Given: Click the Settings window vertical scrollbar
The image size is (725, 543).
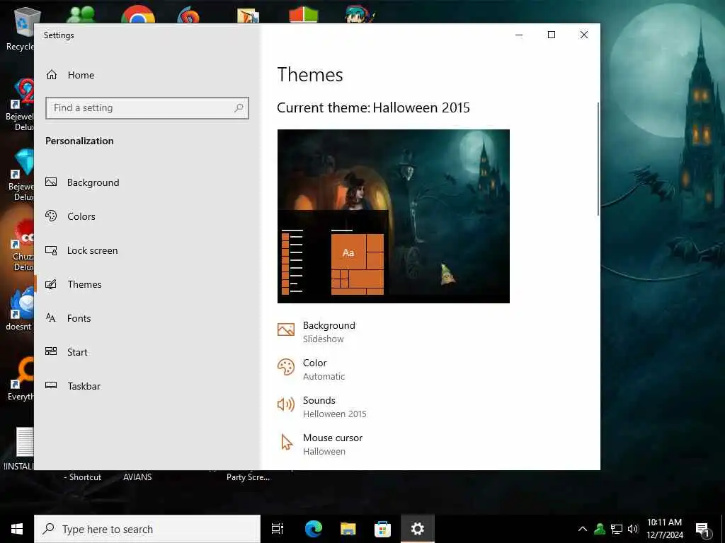Looking at the screenshot, I should click(598, 158).
